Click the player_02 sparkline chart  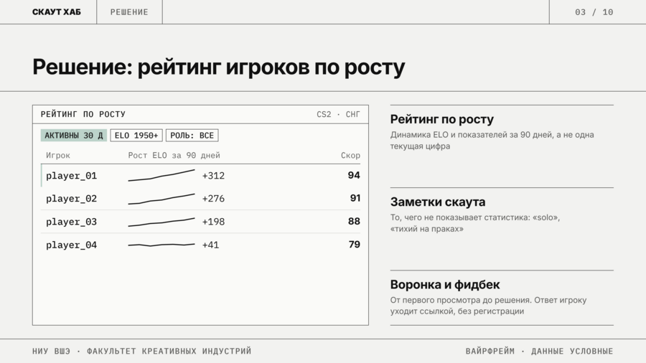click(161, 199)
